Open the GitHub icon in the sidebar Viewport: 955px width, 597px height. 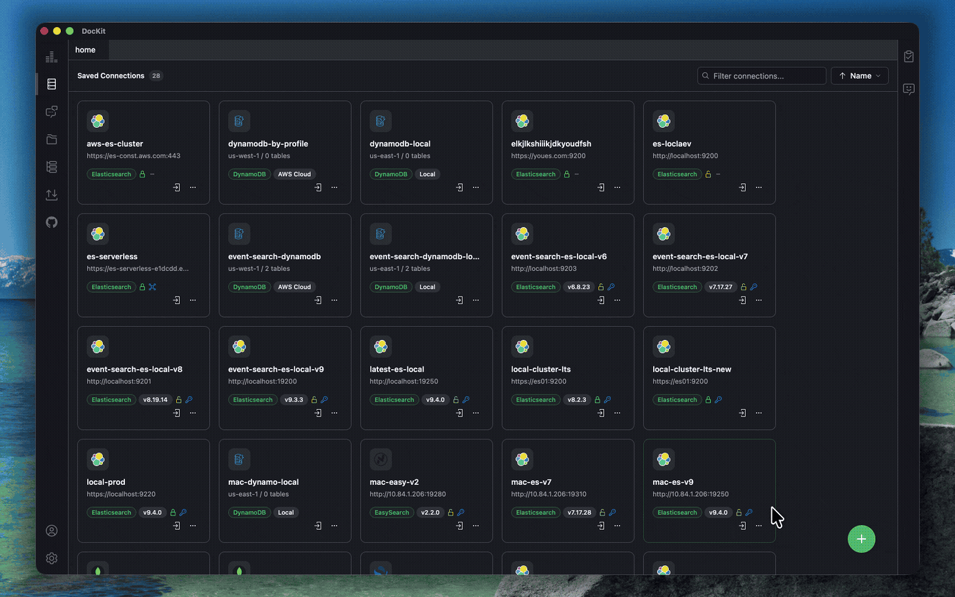click(51, 222)
